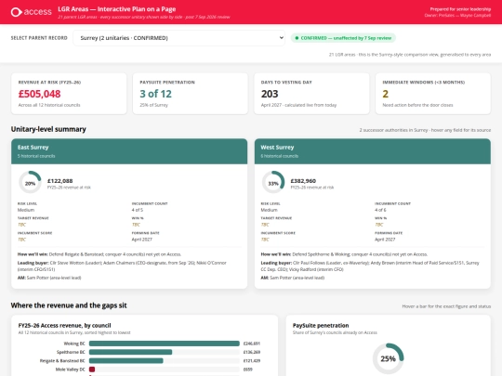502x376 pixels.
Task: Click the PaySuite penetration 25% donut
Action: coord(388,358)
